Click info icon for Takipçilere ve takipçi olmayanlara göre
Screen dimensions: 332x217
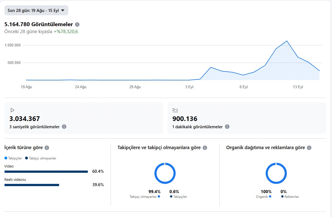(205, 148)
